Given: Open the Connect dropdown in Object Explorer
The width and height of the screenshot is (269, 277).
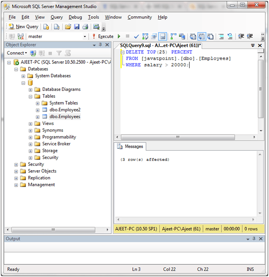Looking at the screenshot, I should (17, 53).
